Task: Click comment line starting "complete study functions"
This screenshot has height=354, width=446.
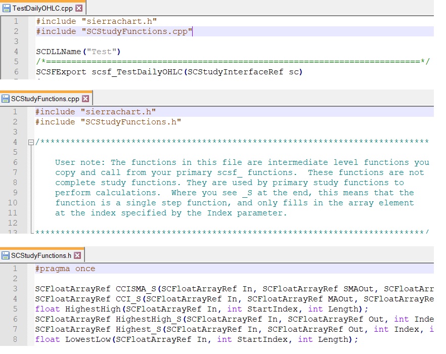Action: [x=229, y=183]
